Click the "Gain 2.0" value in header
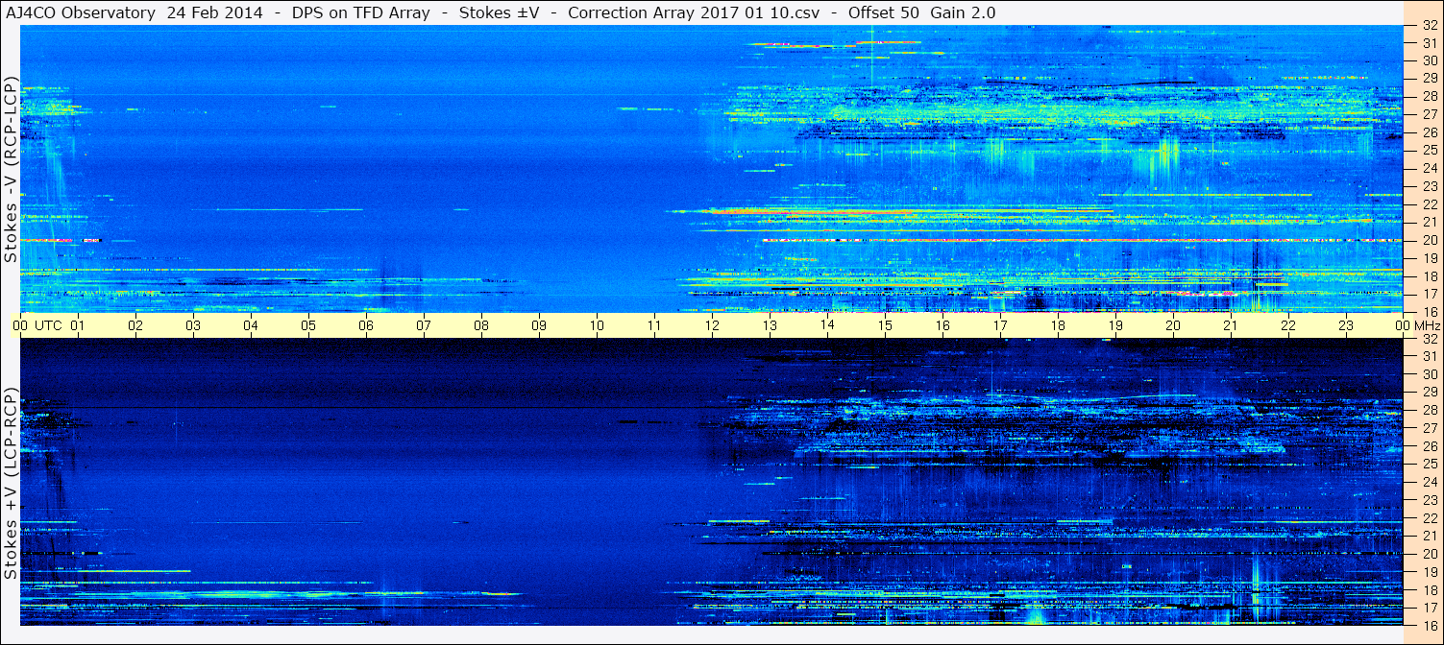The image size is (1444, 645). (964, 12)
